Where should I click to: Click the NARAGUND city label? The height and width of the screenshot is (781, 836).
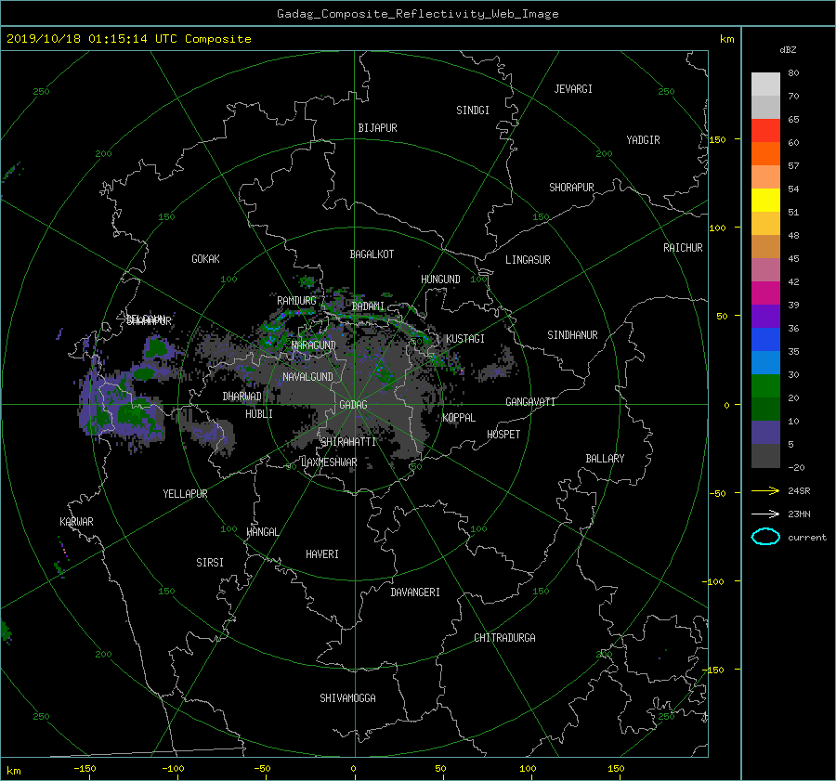coord(314,345)
